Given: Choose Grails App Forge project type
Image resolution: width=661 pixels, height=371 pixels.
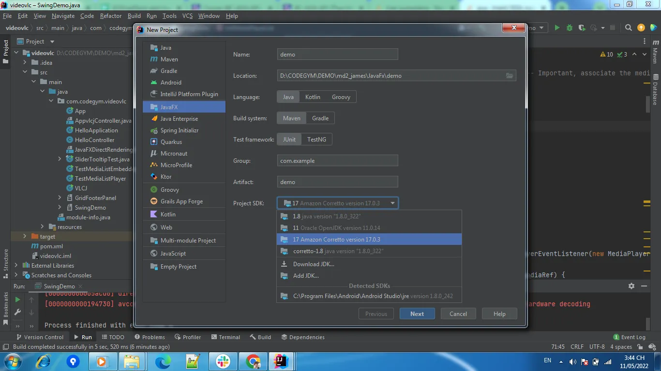Looking at the screenshot, I should (184, 201).
